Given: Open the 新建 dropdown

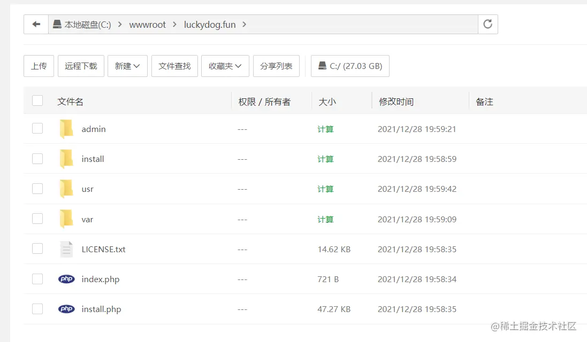Looking at the screenshot, I should [x=127, y=66].
